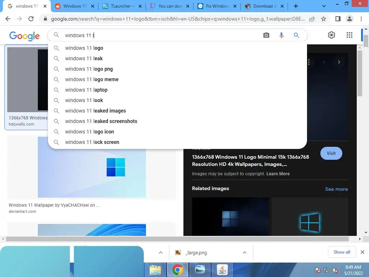This screenshot has width=369, height=277.
Task: Show next image in preview panel
Action: click(339, 62)
